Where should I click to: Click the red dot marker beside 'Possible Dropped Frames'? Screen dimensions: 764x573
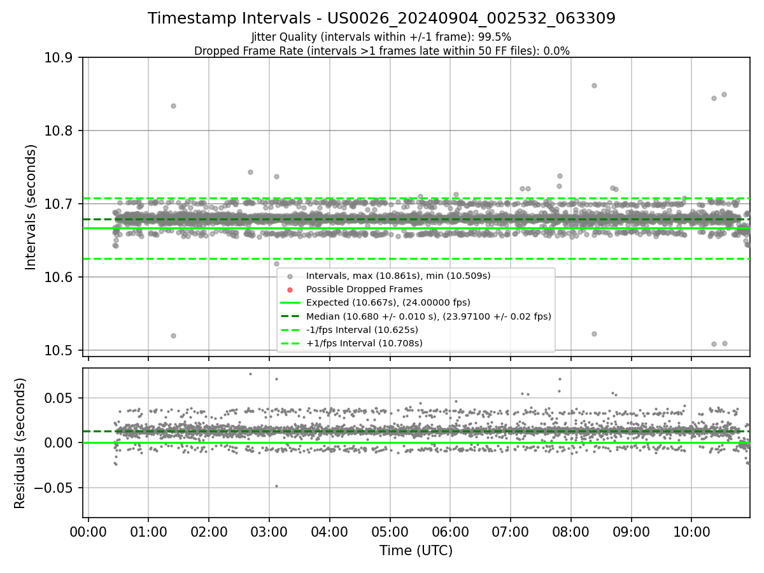click(x=290, y=290)
